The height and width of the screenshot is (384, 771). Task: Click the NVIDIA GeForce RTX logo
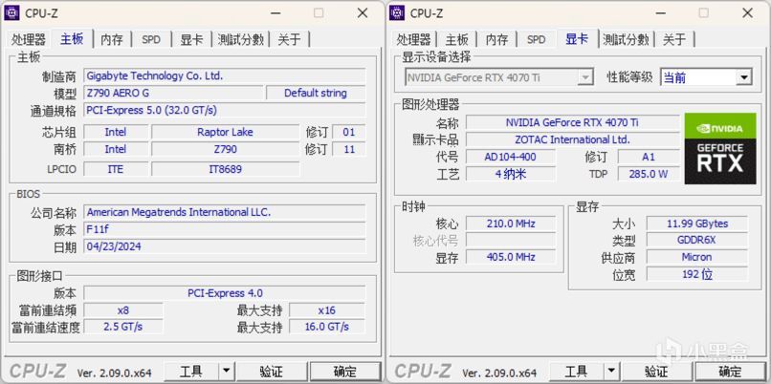point(720,149)
